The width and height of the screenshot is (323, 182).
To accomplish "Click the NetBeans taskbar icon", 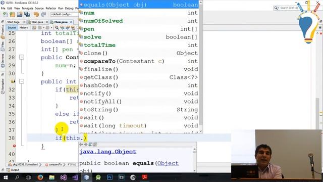I will (x=86, y=177).
